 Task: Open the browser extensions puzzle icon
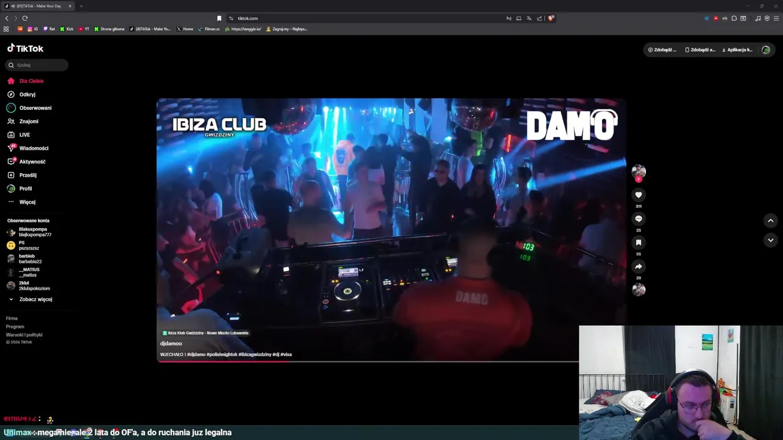point(734,18)
